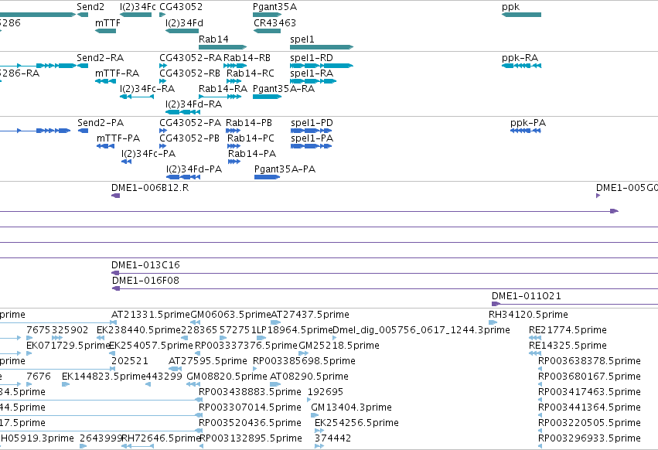The height and width of the screenshot is (450, 658).
Task: Click the LP18964.5prime EST glyph
Action: (261, 338)
